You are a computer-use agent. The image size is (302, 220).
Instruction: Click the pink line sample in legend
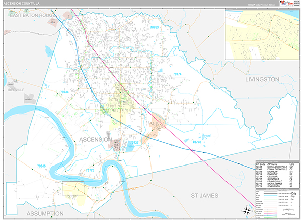pyautogui.click(x=270, y=213)
